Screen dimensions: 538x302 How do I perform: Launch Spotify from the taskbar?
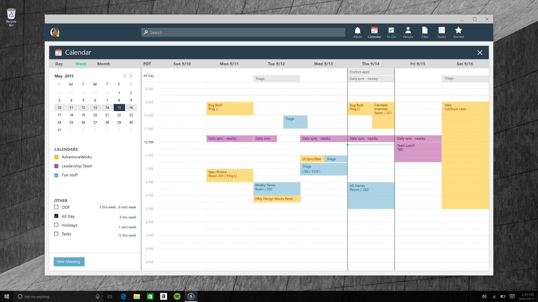[x=177, y=296]
